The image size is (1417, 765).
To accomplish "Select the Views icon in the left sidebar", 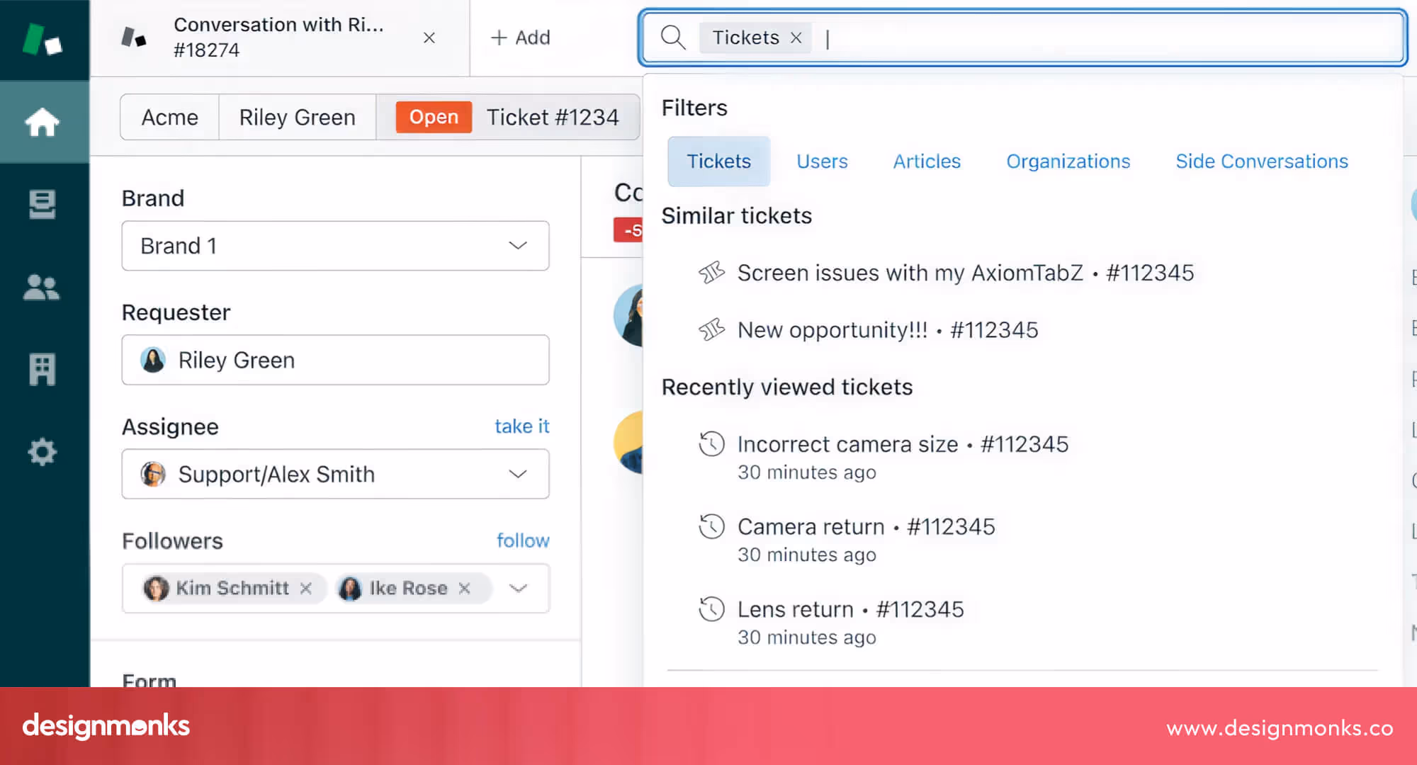I will pyautogui.click(x=43, y=205).
